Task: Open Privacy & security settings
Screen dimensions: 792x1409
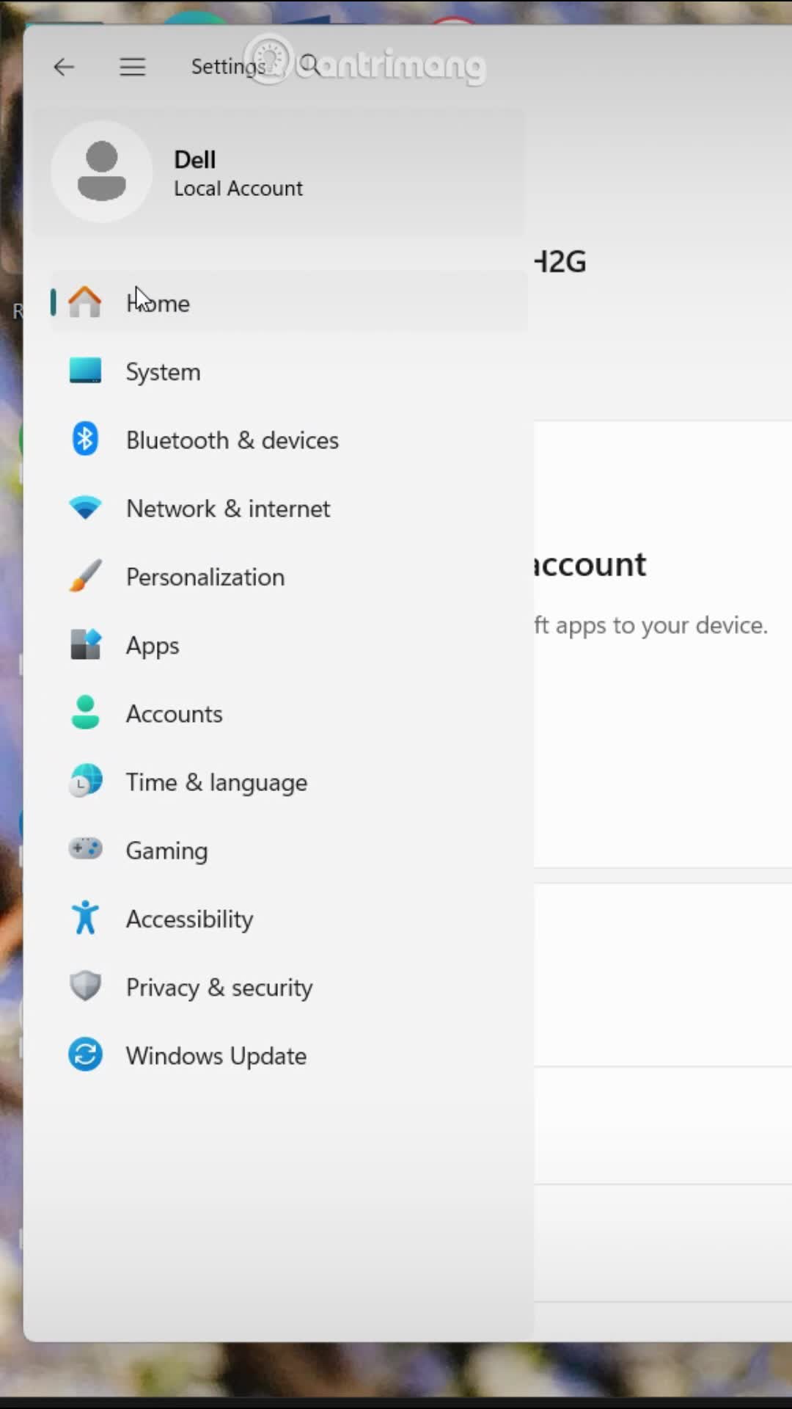Action: click(x=289, y=986)
